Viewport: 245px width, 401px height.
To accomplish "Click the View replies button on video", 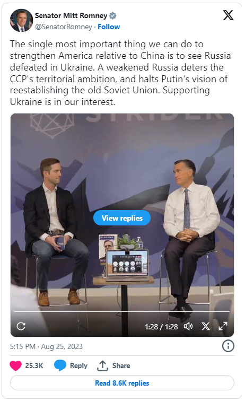I will (122, 218).
